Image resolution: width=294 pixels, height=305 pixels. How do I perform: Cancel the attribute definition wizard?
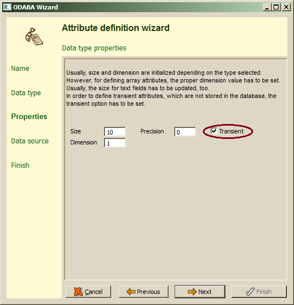pyautogui.click(x=88, y=292)
